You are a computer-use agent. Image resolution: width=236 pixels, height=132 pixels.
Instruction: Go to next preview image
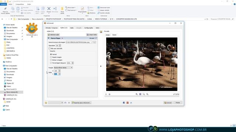(x=110, y=94)
